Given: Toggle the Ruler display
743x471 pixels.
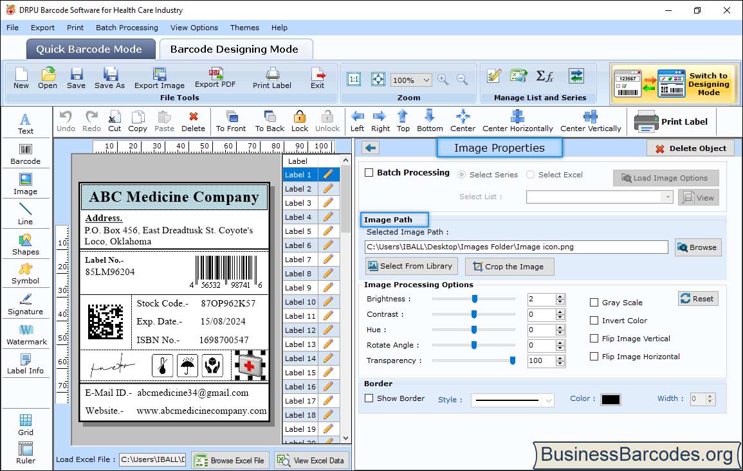Looking at the screenshot, I should pos(26,453).
